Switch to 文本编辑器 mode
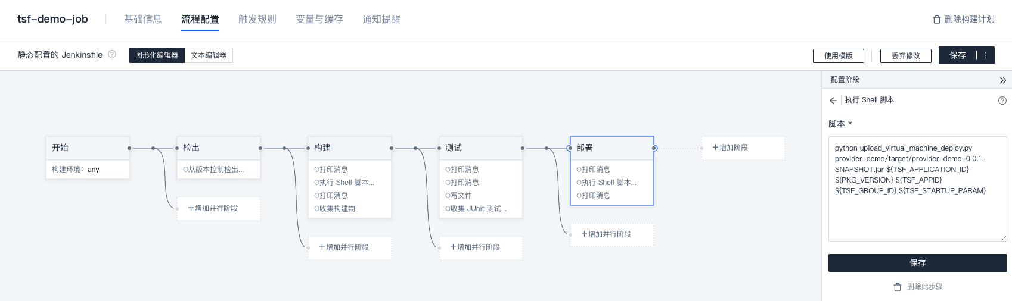The width and height of the screenshot is (1012, 301). point(209,55)
